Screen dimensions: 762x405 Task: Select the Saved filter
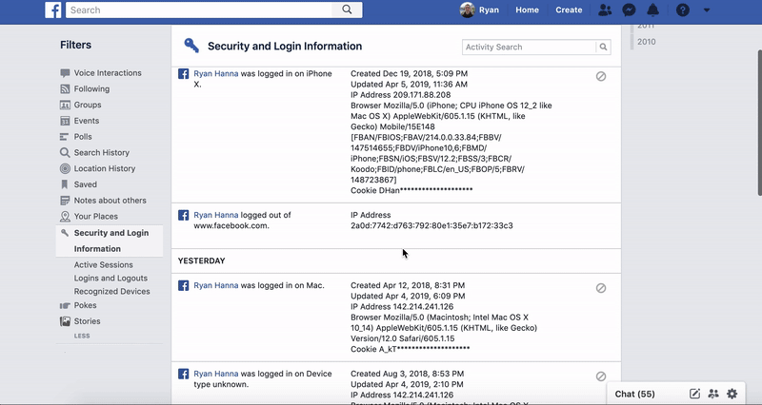tap(85, 184)
